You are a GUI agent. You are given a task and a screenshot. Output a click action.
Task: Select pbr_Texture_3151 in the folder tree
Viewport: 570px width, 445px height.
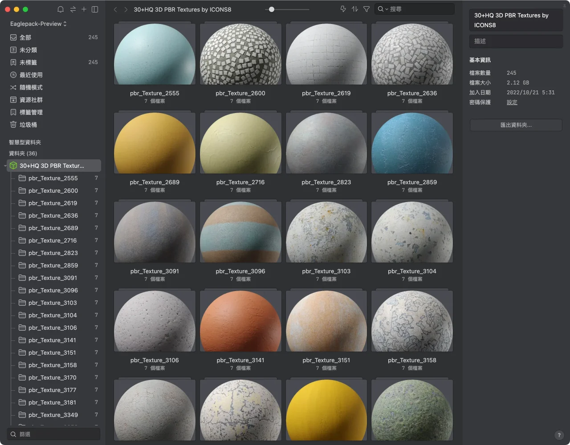pyautogui.click(x=54, y=352)
